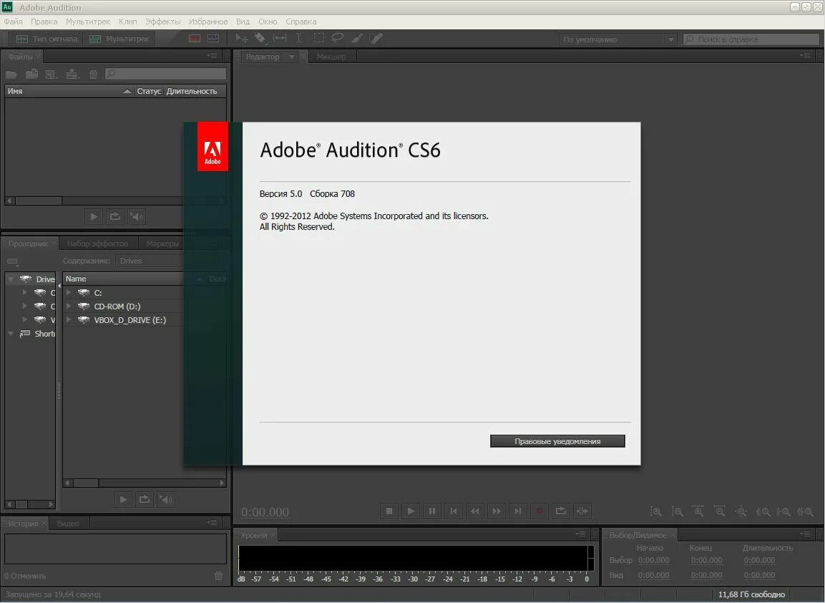Switch to the Видео tab

click(68, 524)
